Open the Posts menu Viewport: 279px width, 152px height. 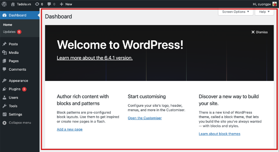[20, 44]
